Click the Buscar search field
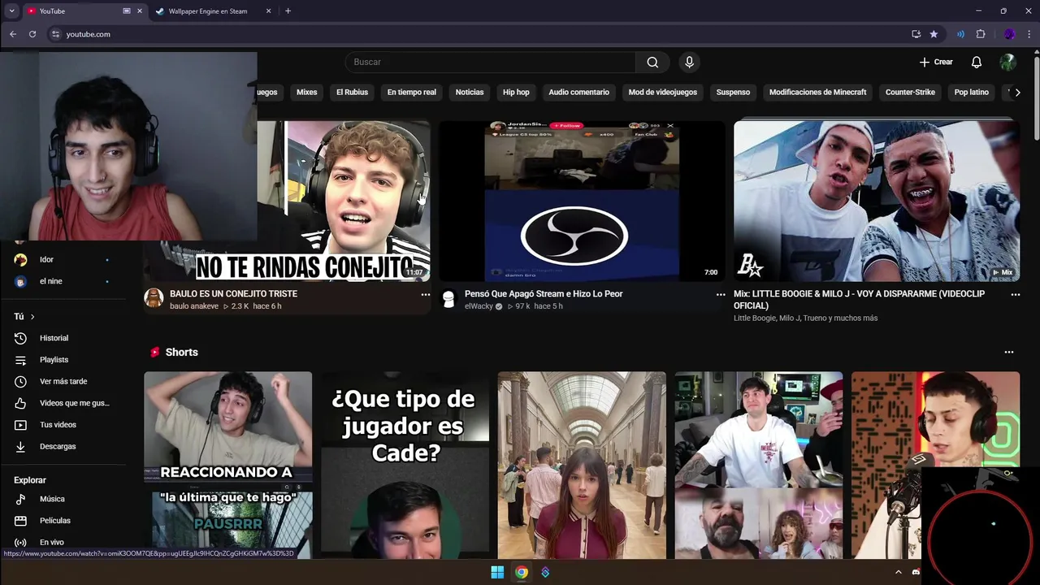 point(490,63)
